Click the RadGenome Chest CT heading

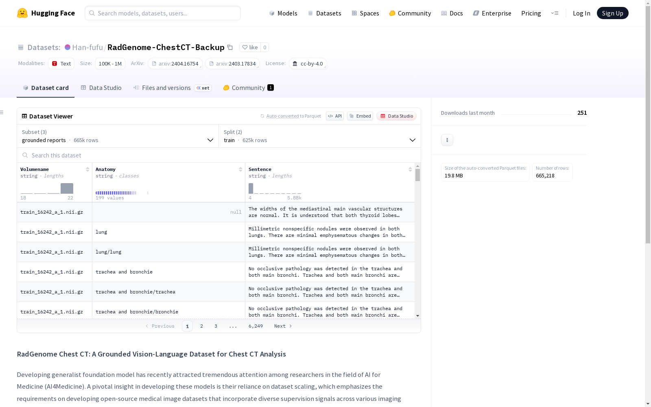coord(151,354)
